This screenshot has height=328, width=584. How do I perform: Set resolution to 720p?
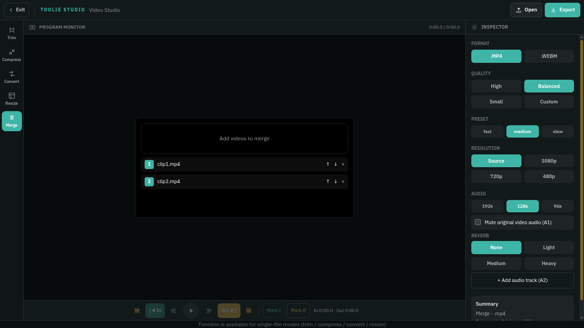pos(496,176)
